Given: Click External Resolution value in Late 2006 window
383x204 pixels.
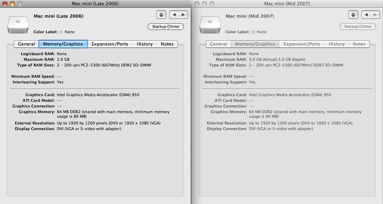Looking at the screenshot, I should 109,123.
